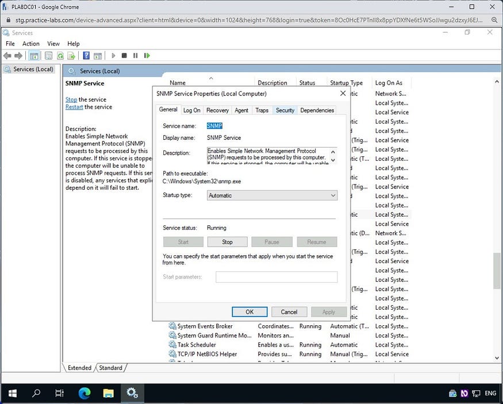The width and height of the screenshot is (503, 404).
Task: Go forward using the toolbar right arrow
Action: (18, 56)
